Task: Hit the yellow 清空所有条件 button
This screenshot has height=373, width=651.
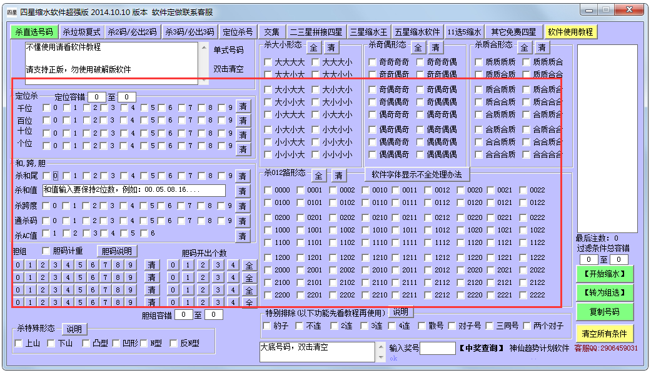Action: (x=604, y=332)
